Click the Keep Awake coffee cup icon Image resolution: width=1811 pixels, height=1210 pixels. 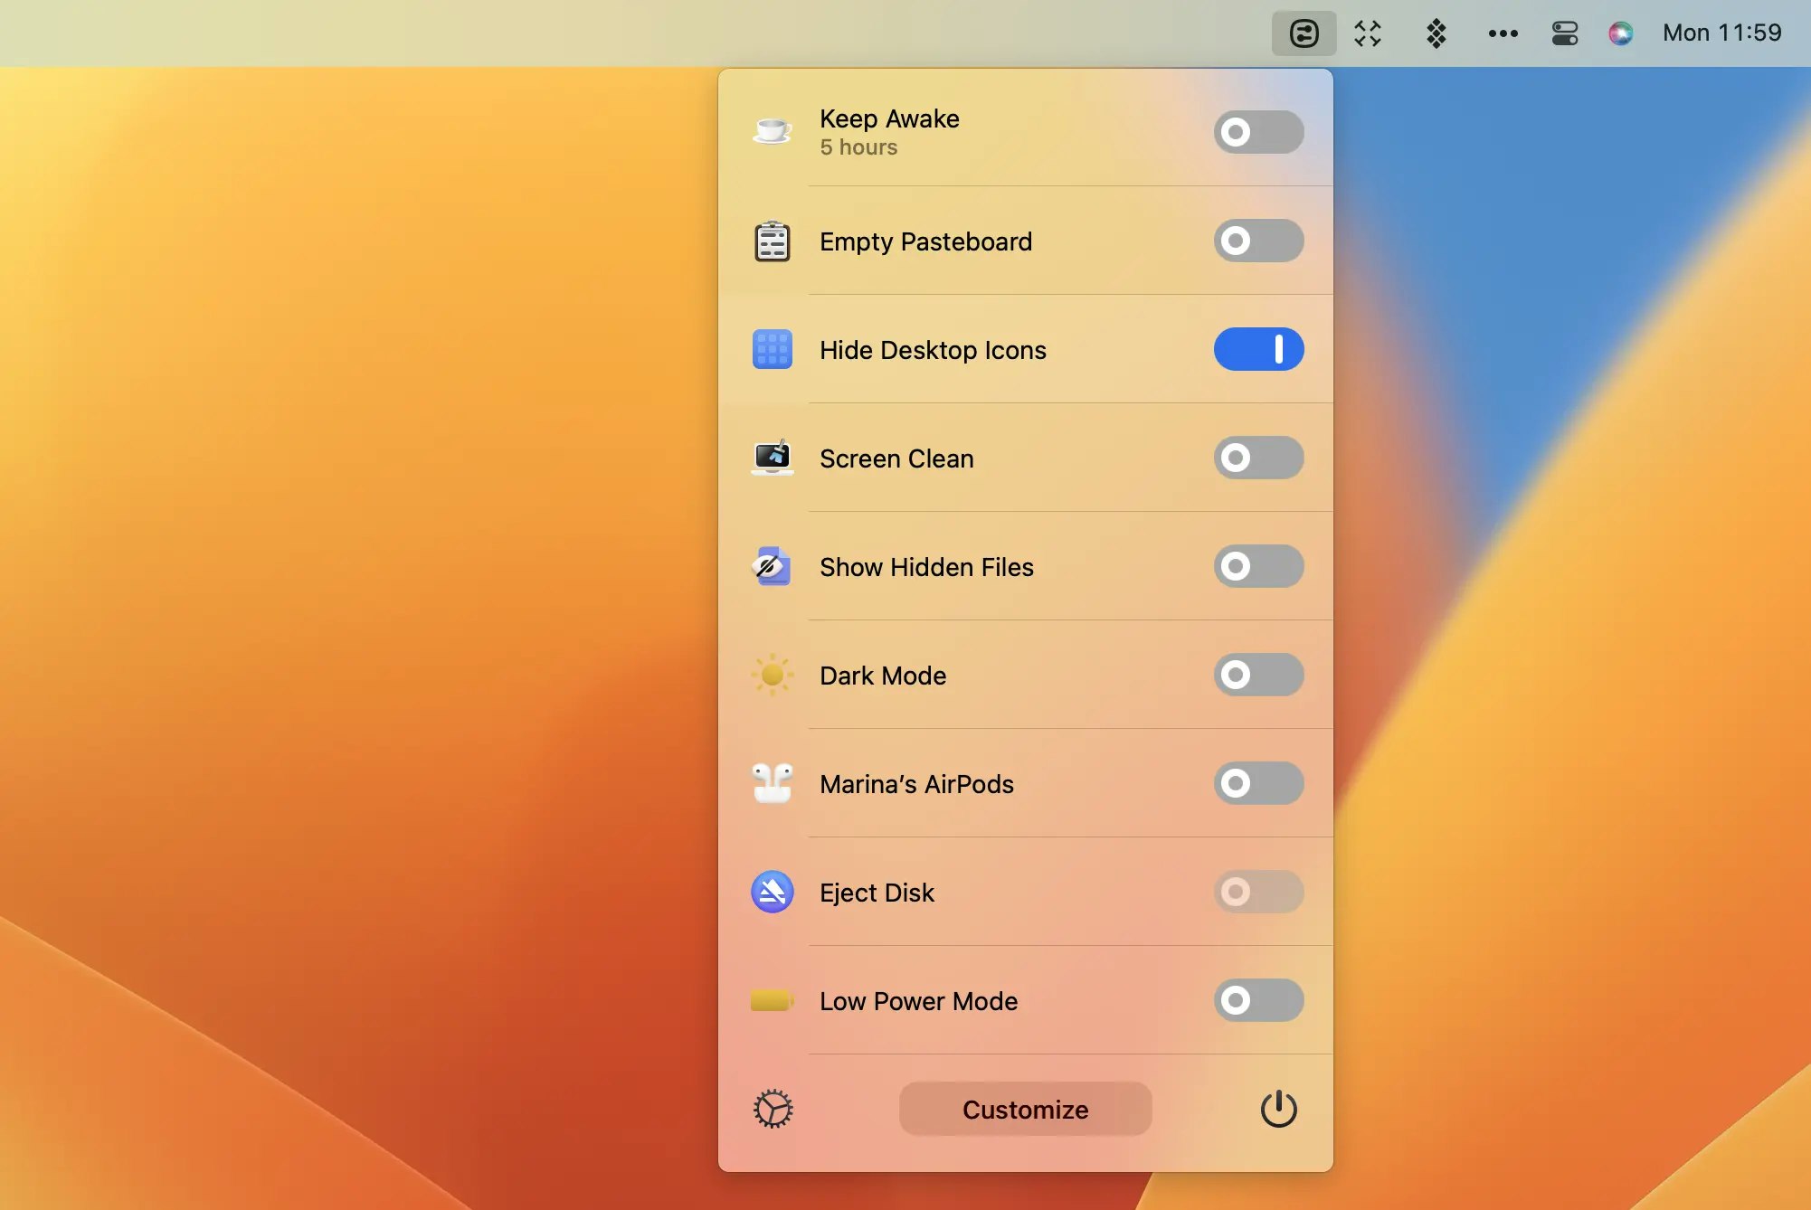pyautogui.click(x=772, y=132)
